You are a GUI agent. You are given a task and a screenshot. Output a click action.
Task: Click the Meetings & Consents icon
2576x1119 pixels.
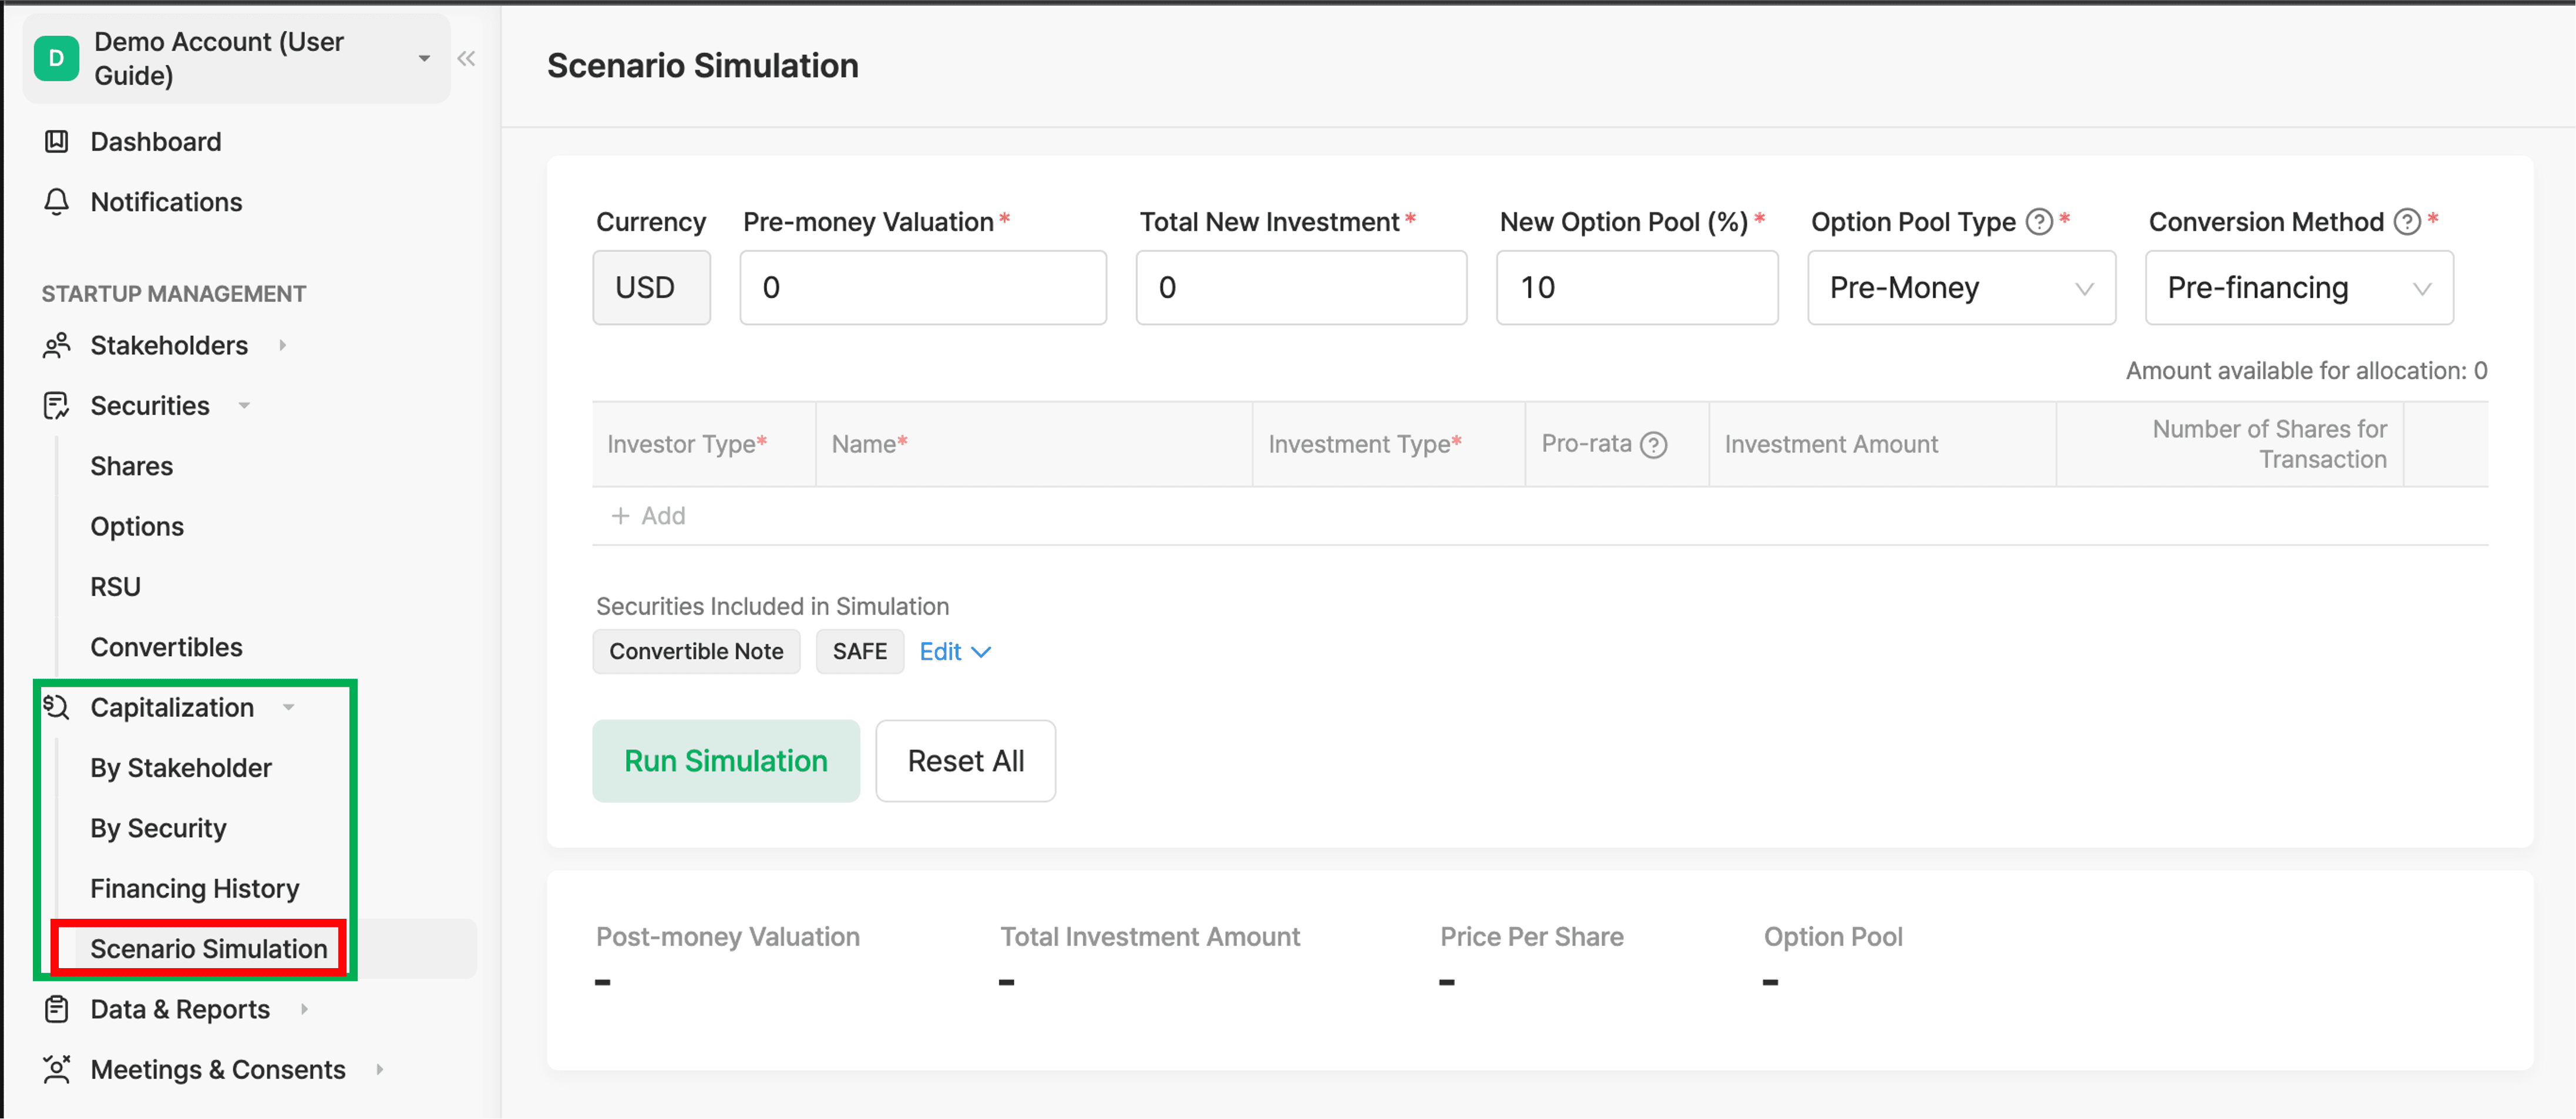(57, 1069)
